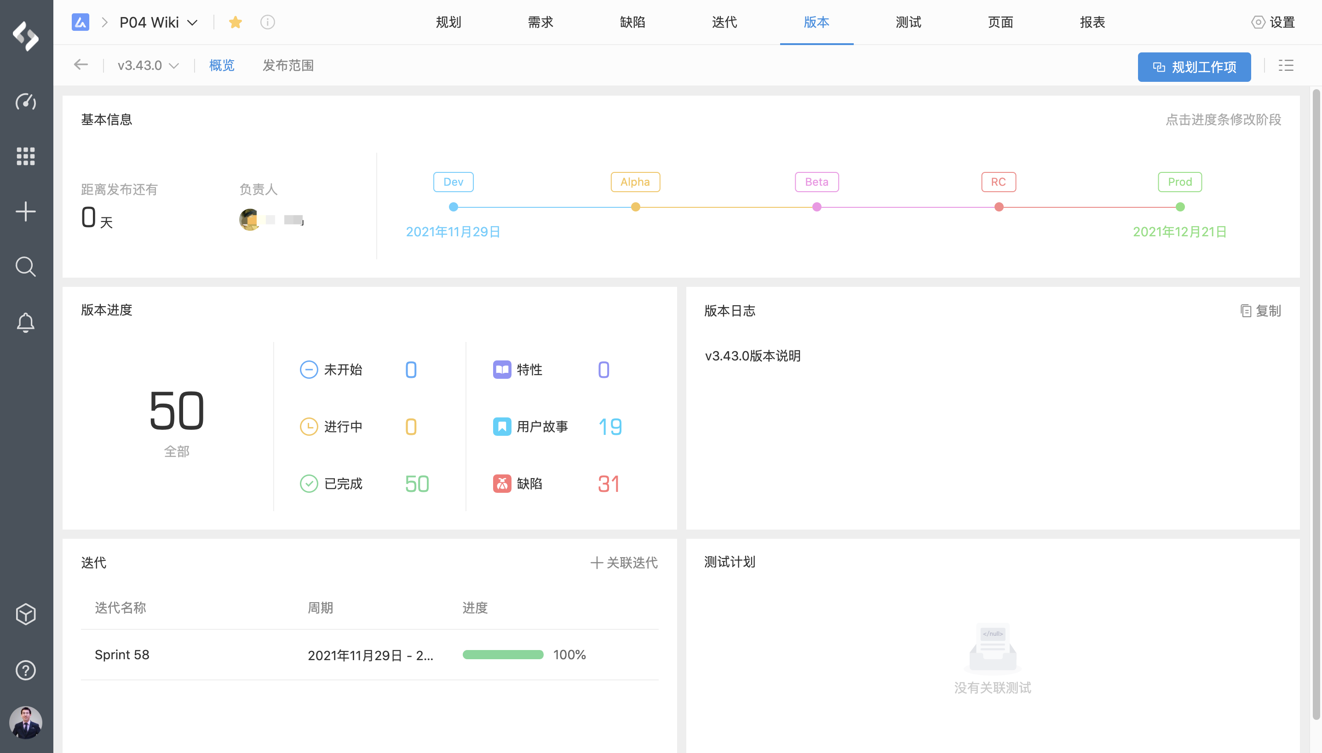Open the search magnifier in sidebar
Viewport: 1322px width, 753px height.
pos(25,267)
